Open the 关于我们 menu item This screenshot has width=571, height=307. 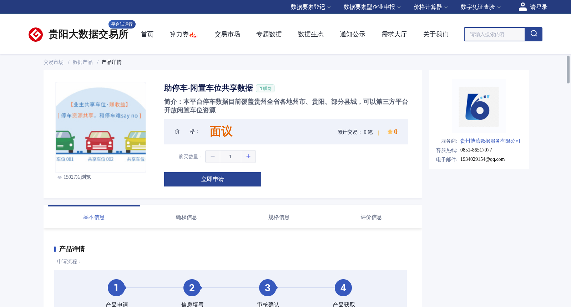436,34
